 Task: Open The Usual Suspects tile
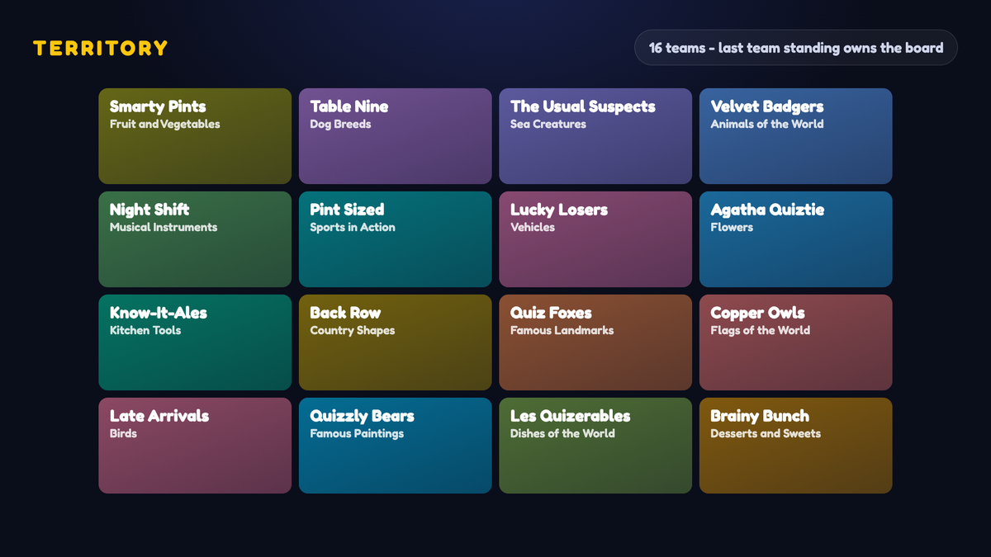point(595,136)
